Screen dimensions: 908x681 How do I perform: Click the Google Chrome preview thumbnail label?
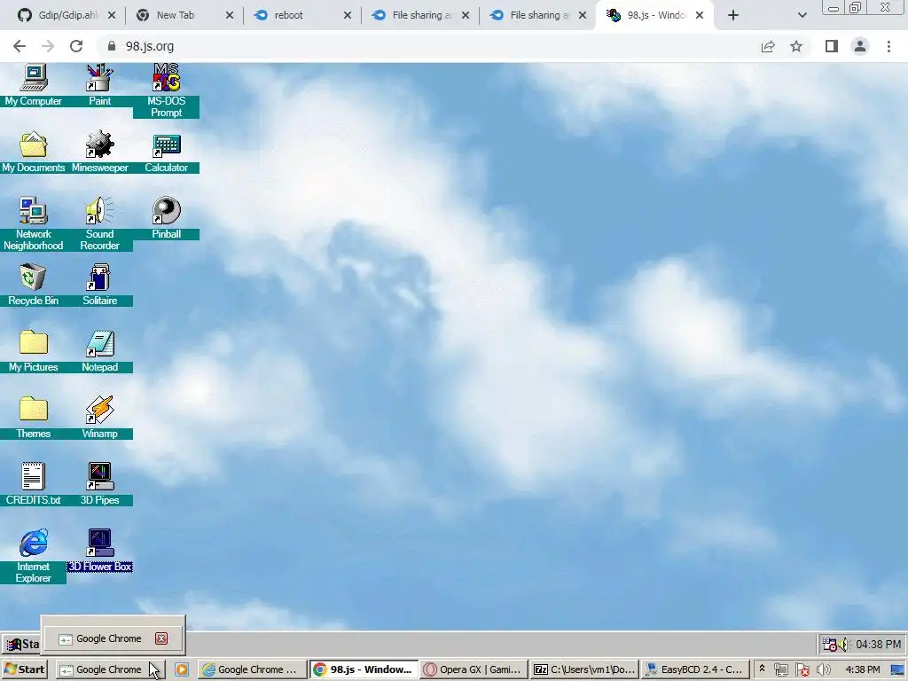tap(109, 638)
